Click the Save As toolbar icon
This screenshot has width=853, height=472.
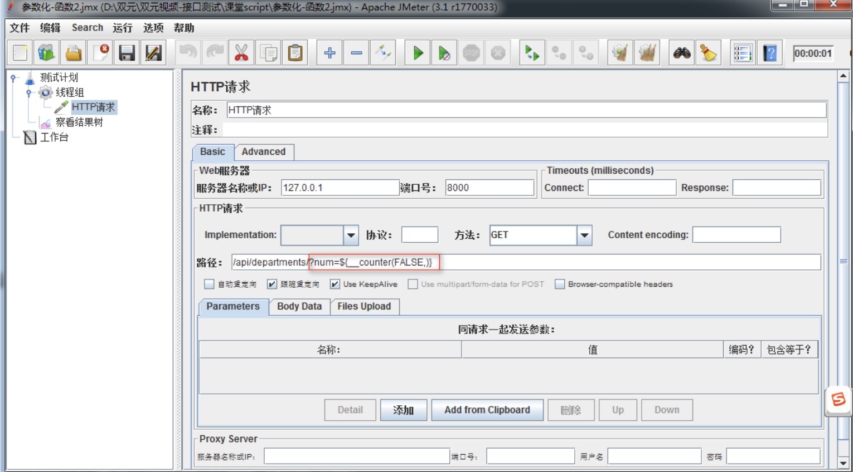154,53
